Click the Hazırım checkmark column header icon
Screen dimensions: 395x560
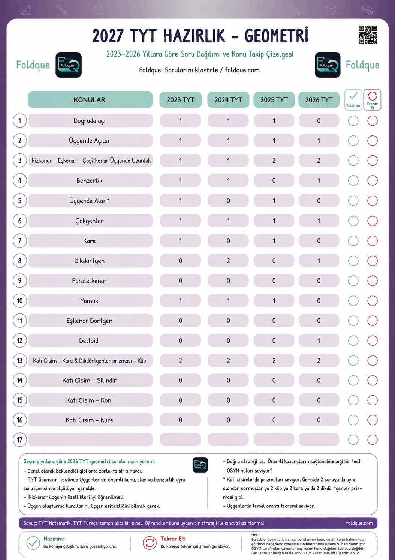click(x=353, y=99)
